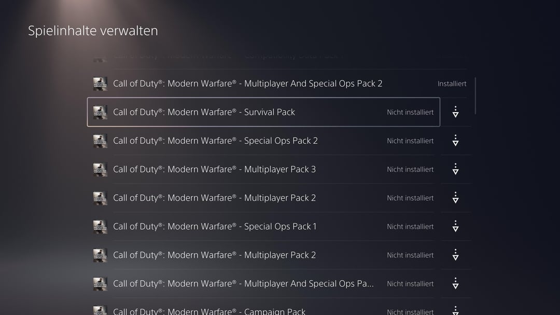The image size is (560, 315).
Task: Select the installed Multiplayer And Special Ops Pack 2 row
Action: click(x=279, y=84)
